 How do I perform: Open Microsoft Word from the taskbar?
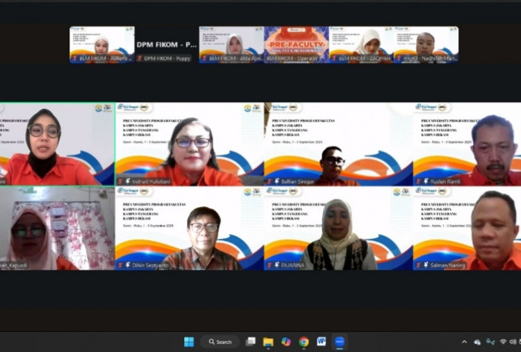click(x=321, y=342)
